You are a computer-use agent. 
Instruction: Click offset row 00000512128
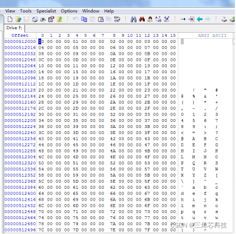point(20,90)
